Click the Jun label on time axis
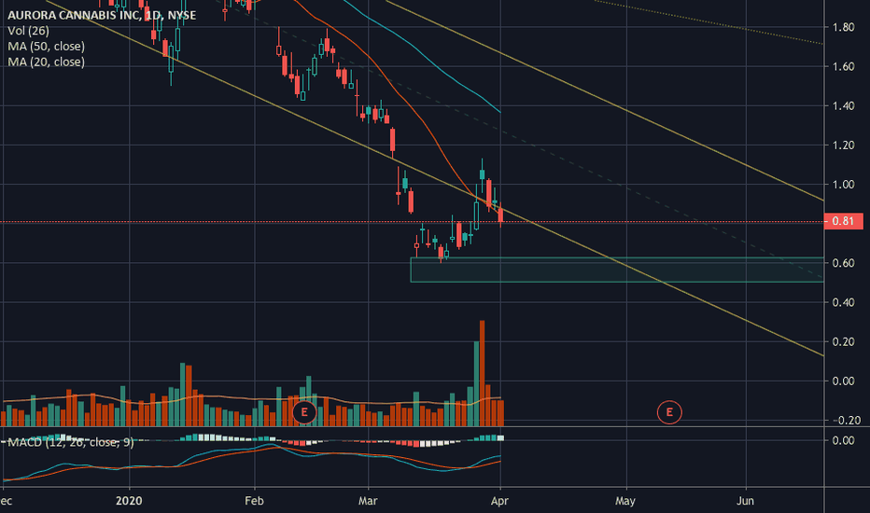The image size is (870, 513). [x=745, y=501]
